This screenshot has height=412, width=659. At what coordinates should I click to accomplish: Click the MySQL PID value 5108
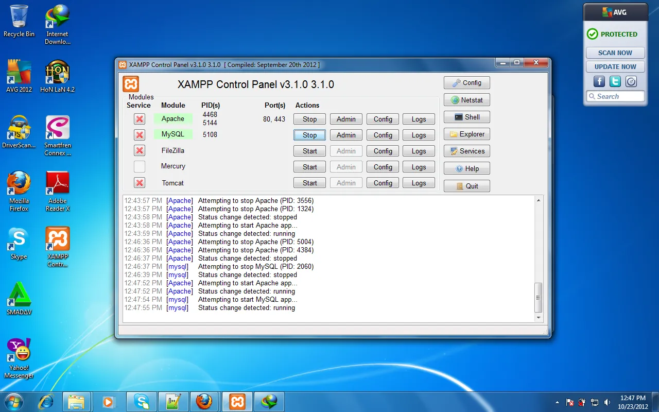click(210, 134)
